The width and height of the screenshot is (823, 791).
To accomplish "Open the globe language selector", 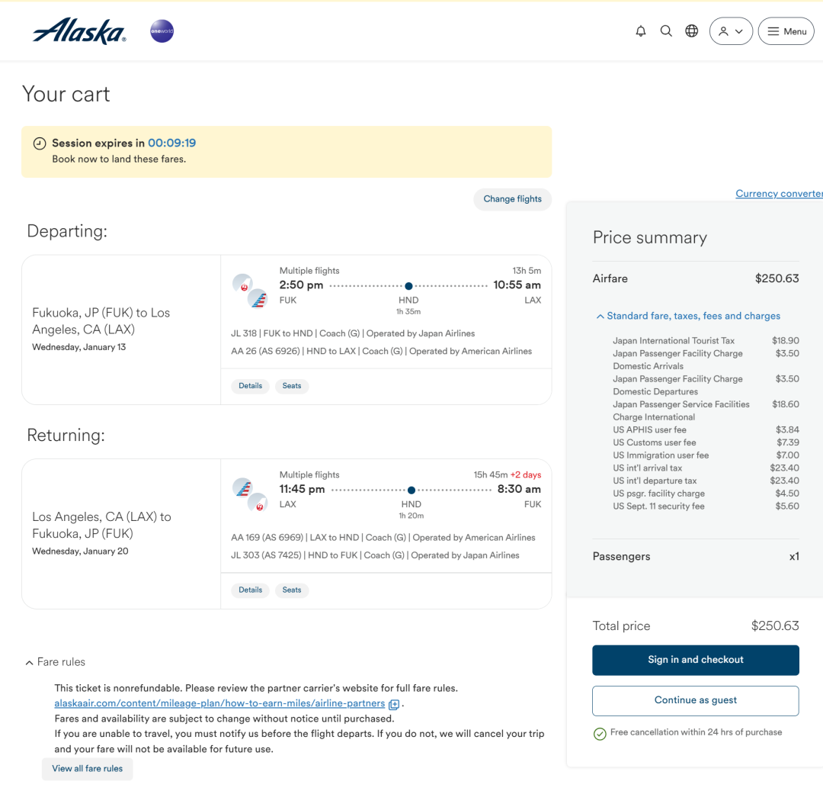I will click(x=692, y=31).
